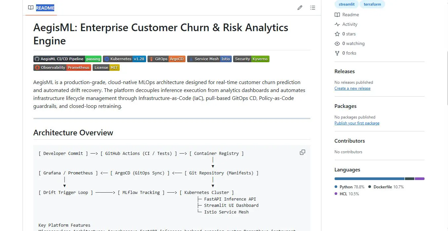Click the HCL segment of language bar
Screen dimensions: 448x231
[420, 179]
